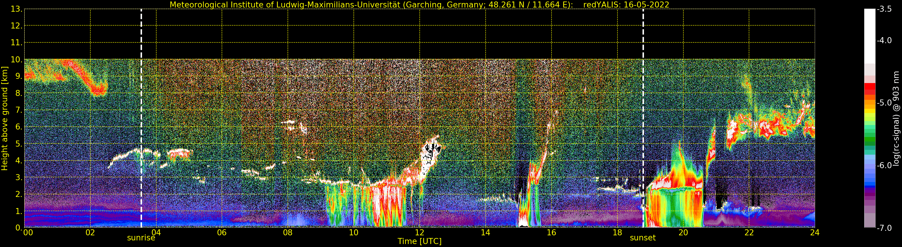Click the '0.' height tick label
The image size is (902, 247).
[x=19, y=228]
